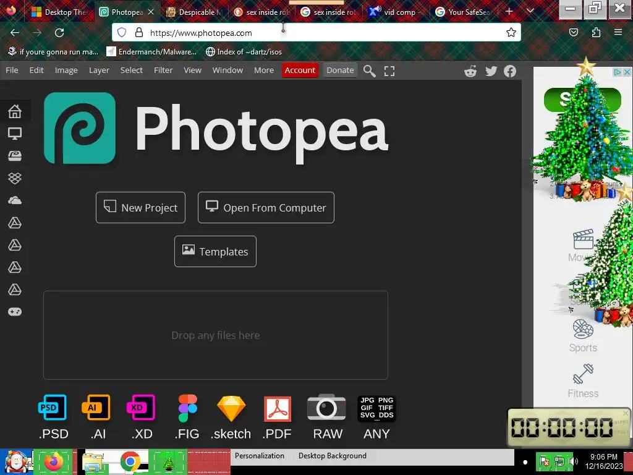Click the Sports ad category
This screenshot has width=633, height=475.
point(583,336)
